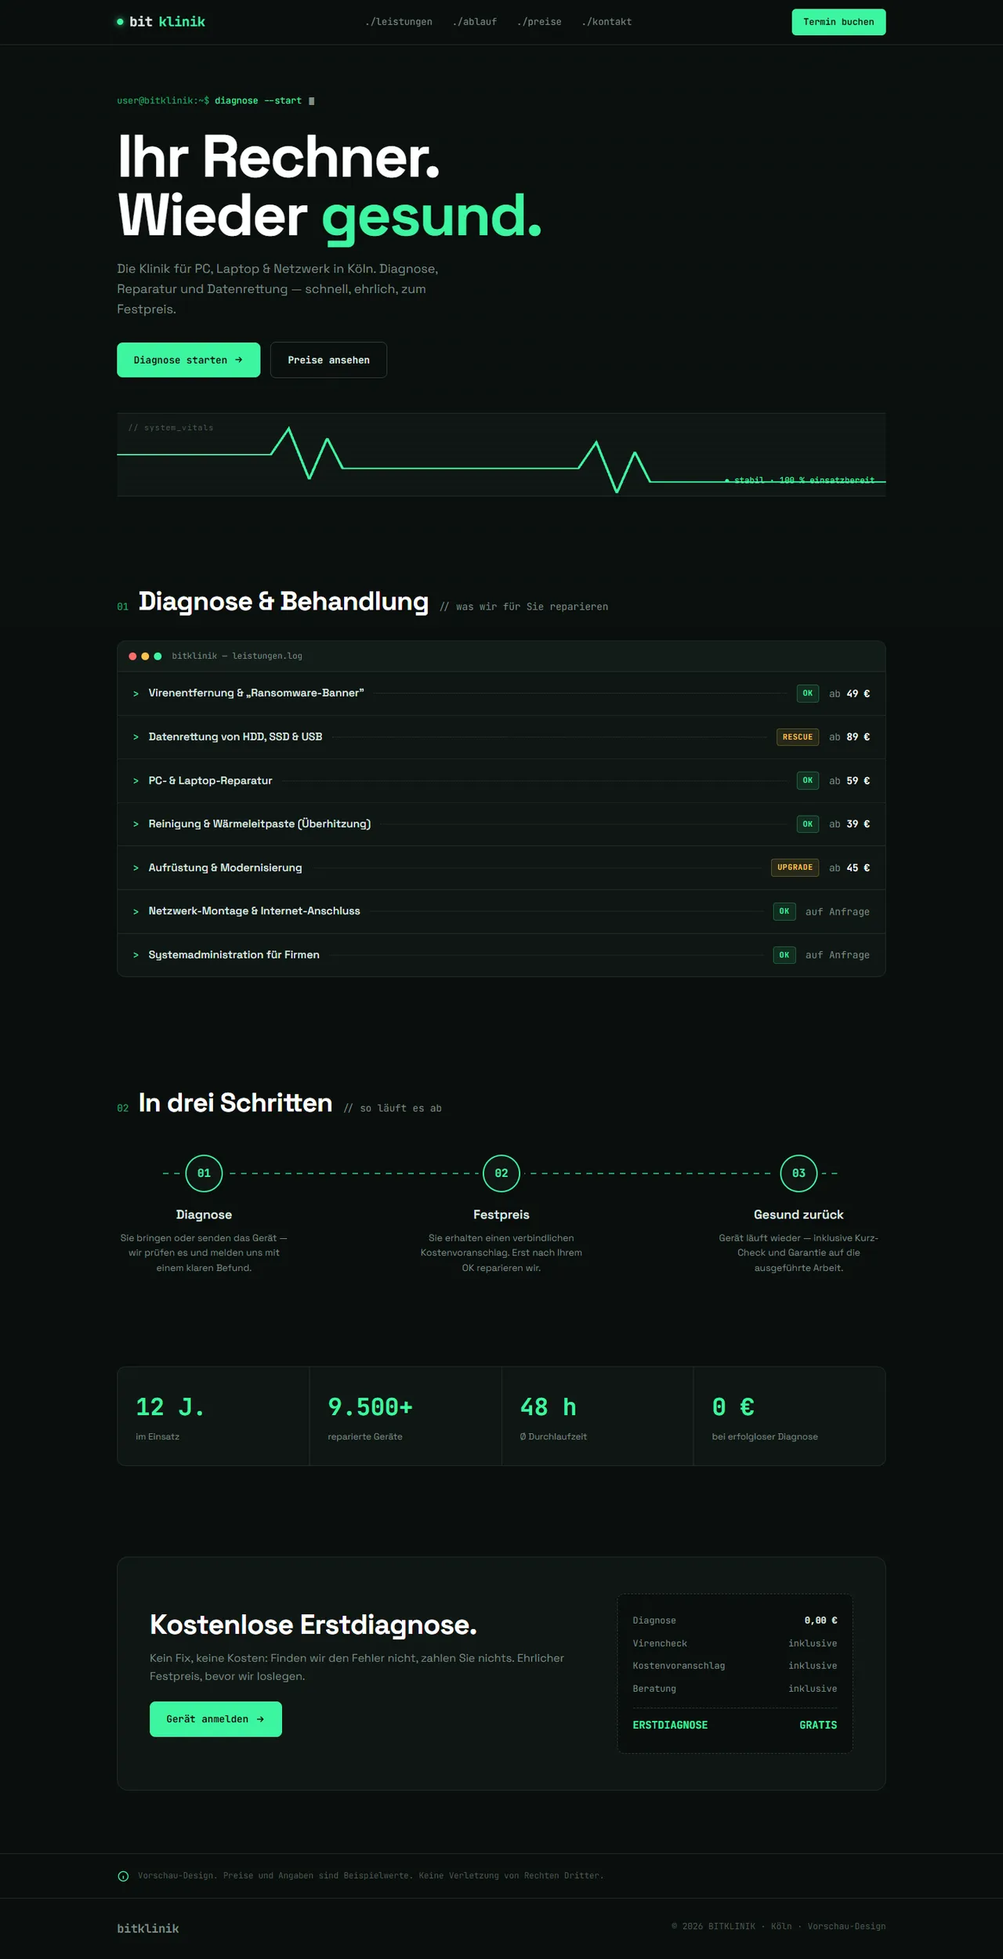The height and width of the screenshot is (1959, 1003).
Task: Click the bitklinik footer logo
Action: [148, 1928]
